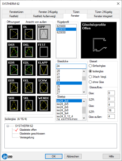Viewport: 122px width, 161px height.
Task: Confirm the dialog with OK
Action: pyautogui.click(x=54, y=156)
